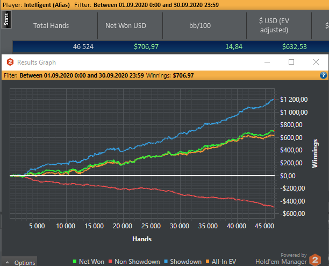Click the All-In EV legend label
This screenshot has width=329, height=266.
coord(224,262)
